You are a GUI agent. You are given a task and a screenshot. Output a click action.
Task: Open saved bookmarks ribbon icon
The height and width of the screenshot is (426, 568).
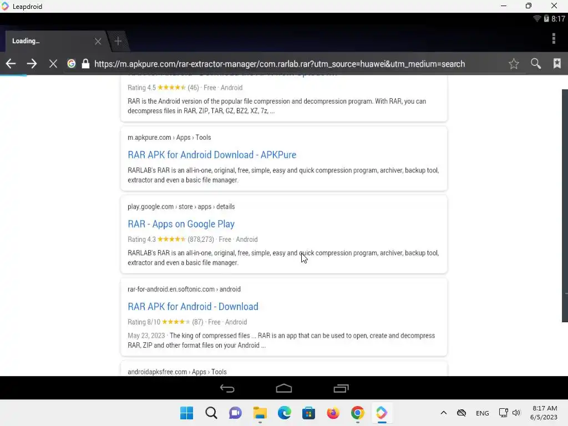[557, 63]
